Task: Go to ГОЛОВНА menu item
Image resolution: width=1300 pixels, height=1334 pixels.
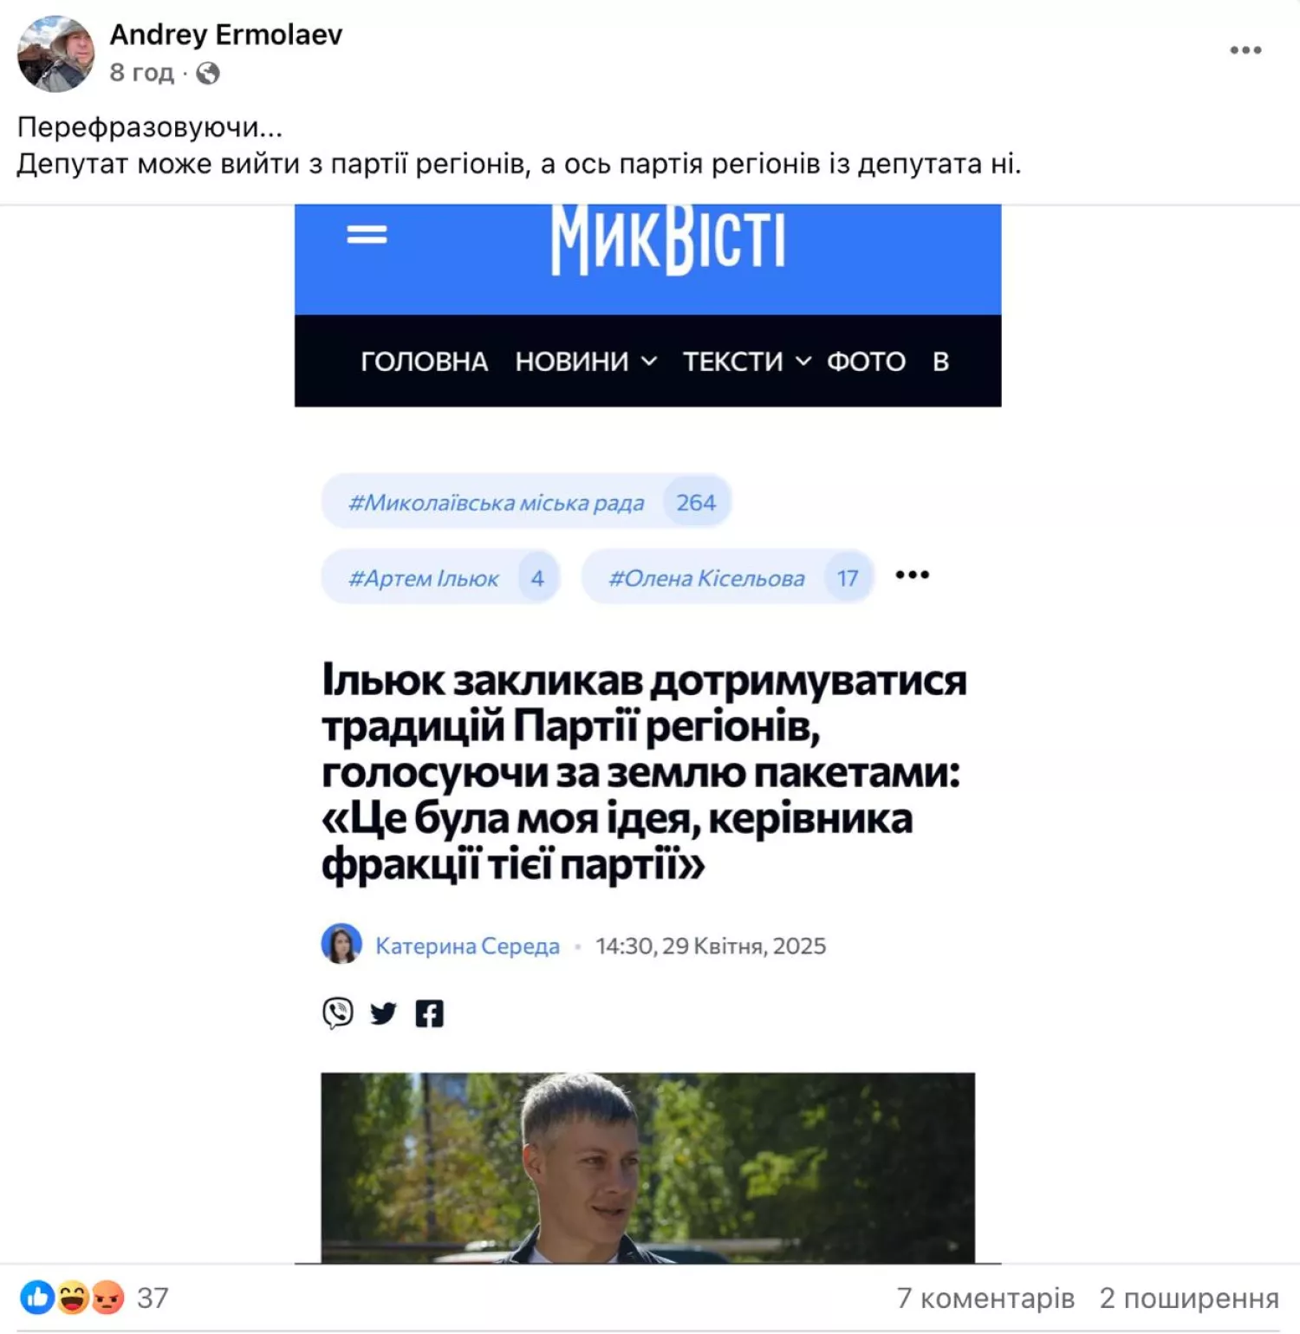Action: pyautogui.click(x=424, y=361)
